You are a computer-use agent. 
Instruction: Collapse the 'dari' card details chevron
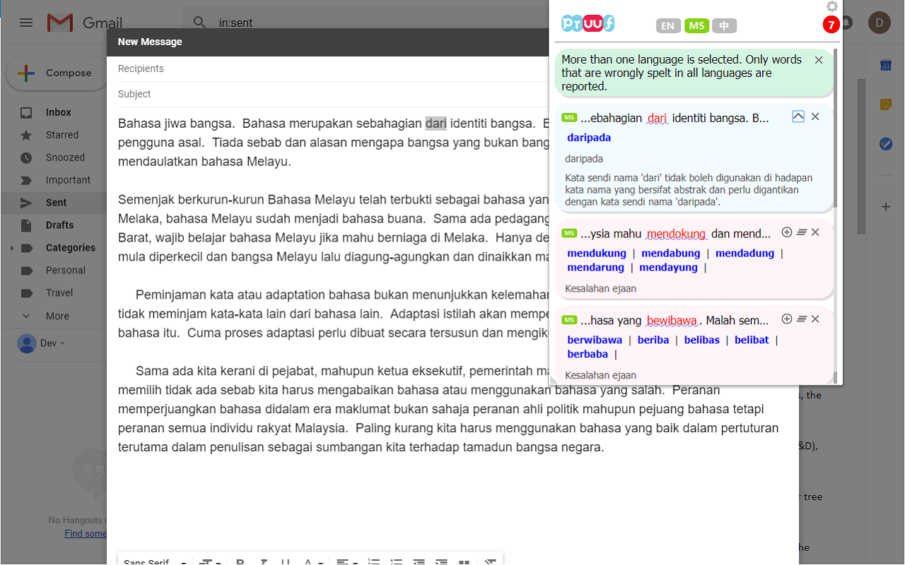pos(798,117)
